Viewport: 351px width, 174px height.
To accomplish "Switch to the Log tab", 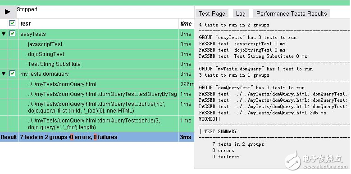I will point(241,13).
